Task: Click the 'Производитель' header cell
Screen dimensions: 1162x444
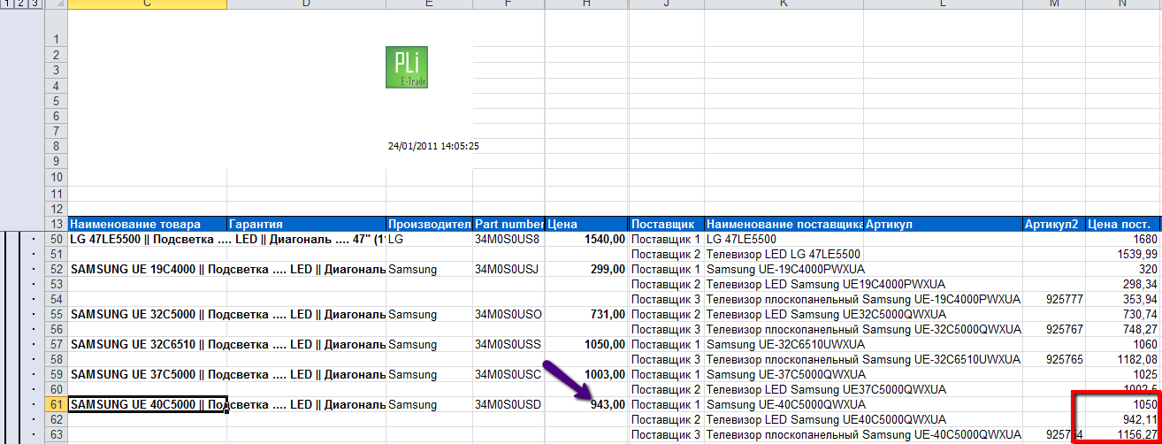Action: click(429, 224)
